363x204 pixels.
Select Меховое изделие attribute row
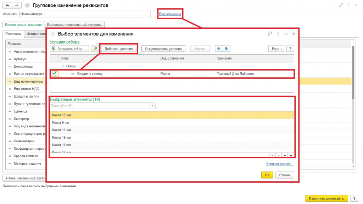click(x=26, y=164)
